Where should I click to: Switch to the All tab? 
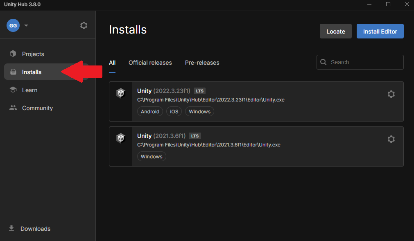[112, 63]
